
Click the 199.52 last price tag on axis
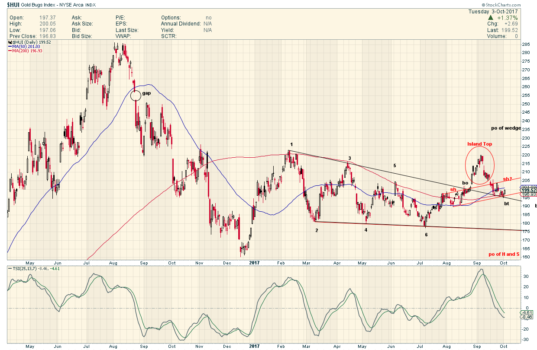[x=528, y=190]
